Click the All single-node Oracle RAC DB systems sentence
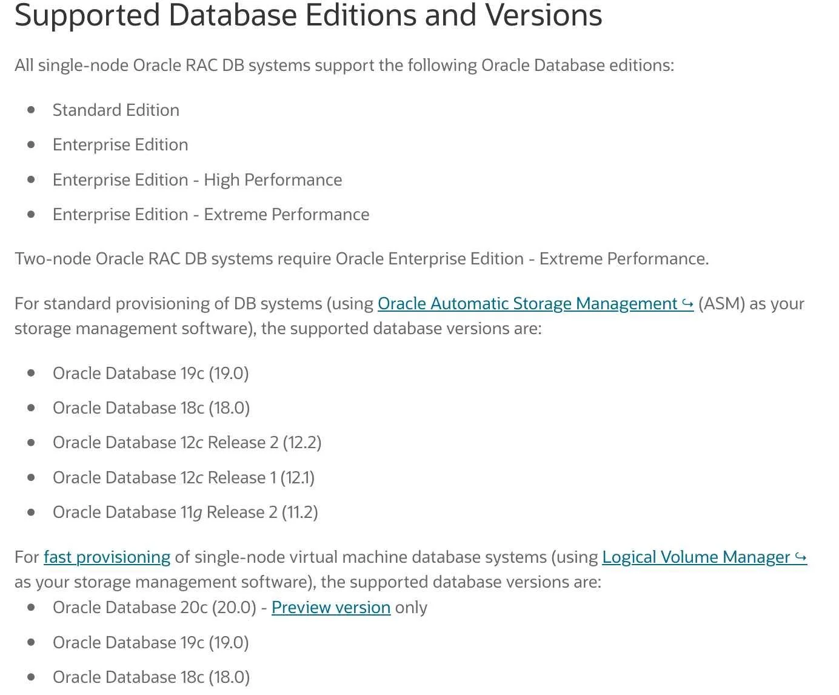 coord(344,65)
